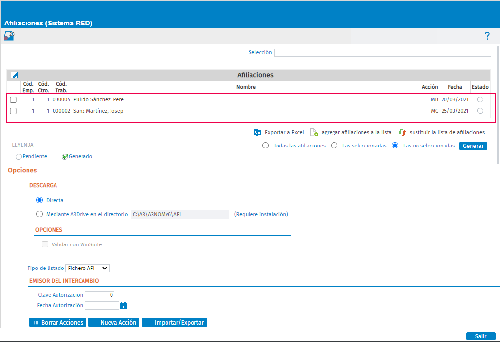Select Las no seleccionadas radio option
This screenshot has height=342, width=500.
click(395, 146)
